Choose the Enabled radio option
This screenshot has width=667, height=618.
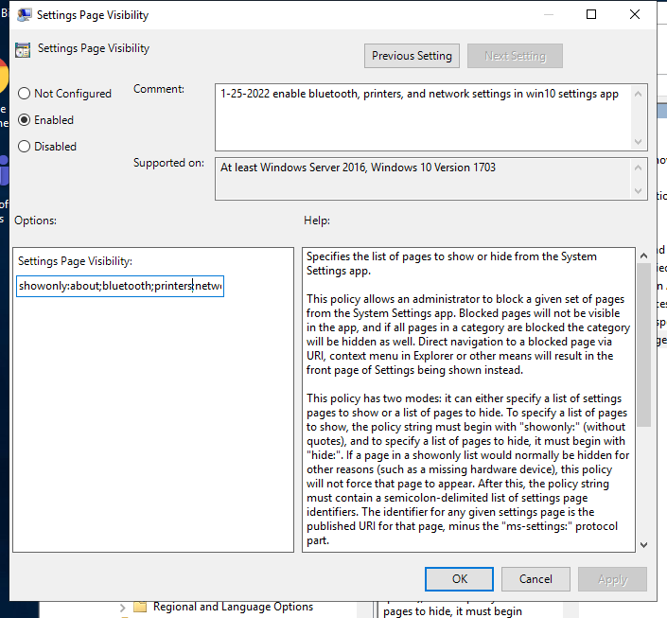point(25,120)
